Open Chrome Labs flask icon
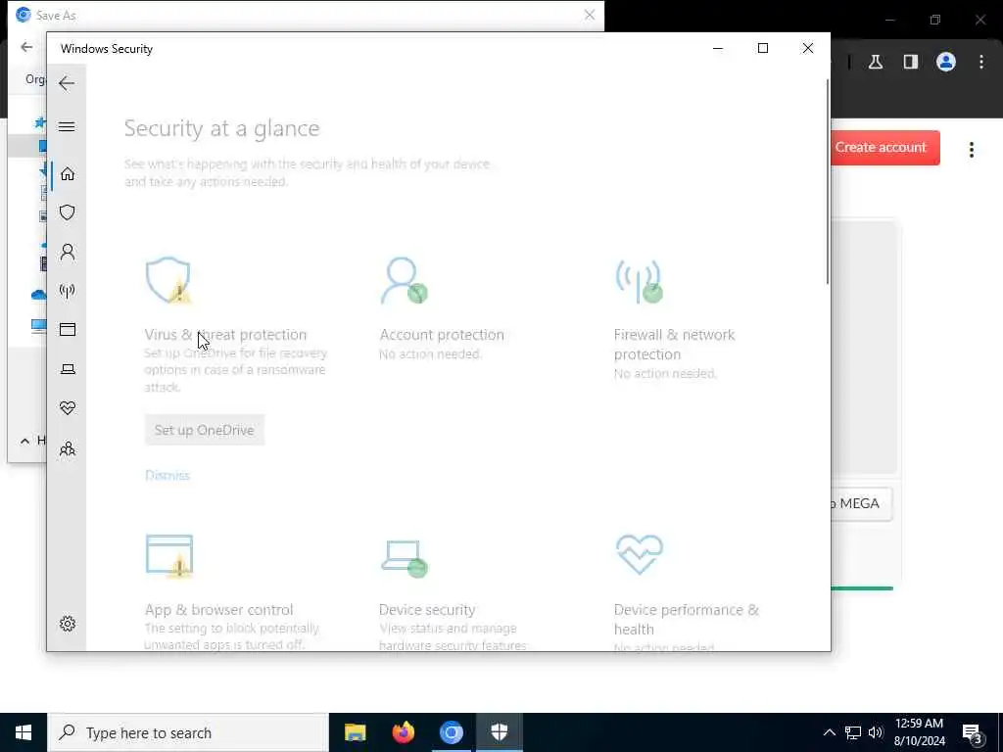 point(876,62)
